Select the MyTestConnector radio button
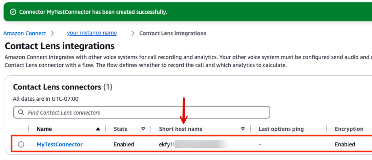This screenshot has width=372, height=160. tap(21, 144)
